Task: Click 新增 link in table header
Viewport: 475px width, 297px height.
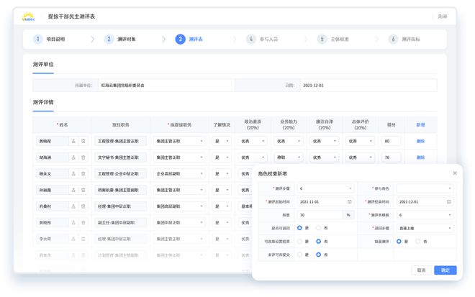Action: click(420, 124)
